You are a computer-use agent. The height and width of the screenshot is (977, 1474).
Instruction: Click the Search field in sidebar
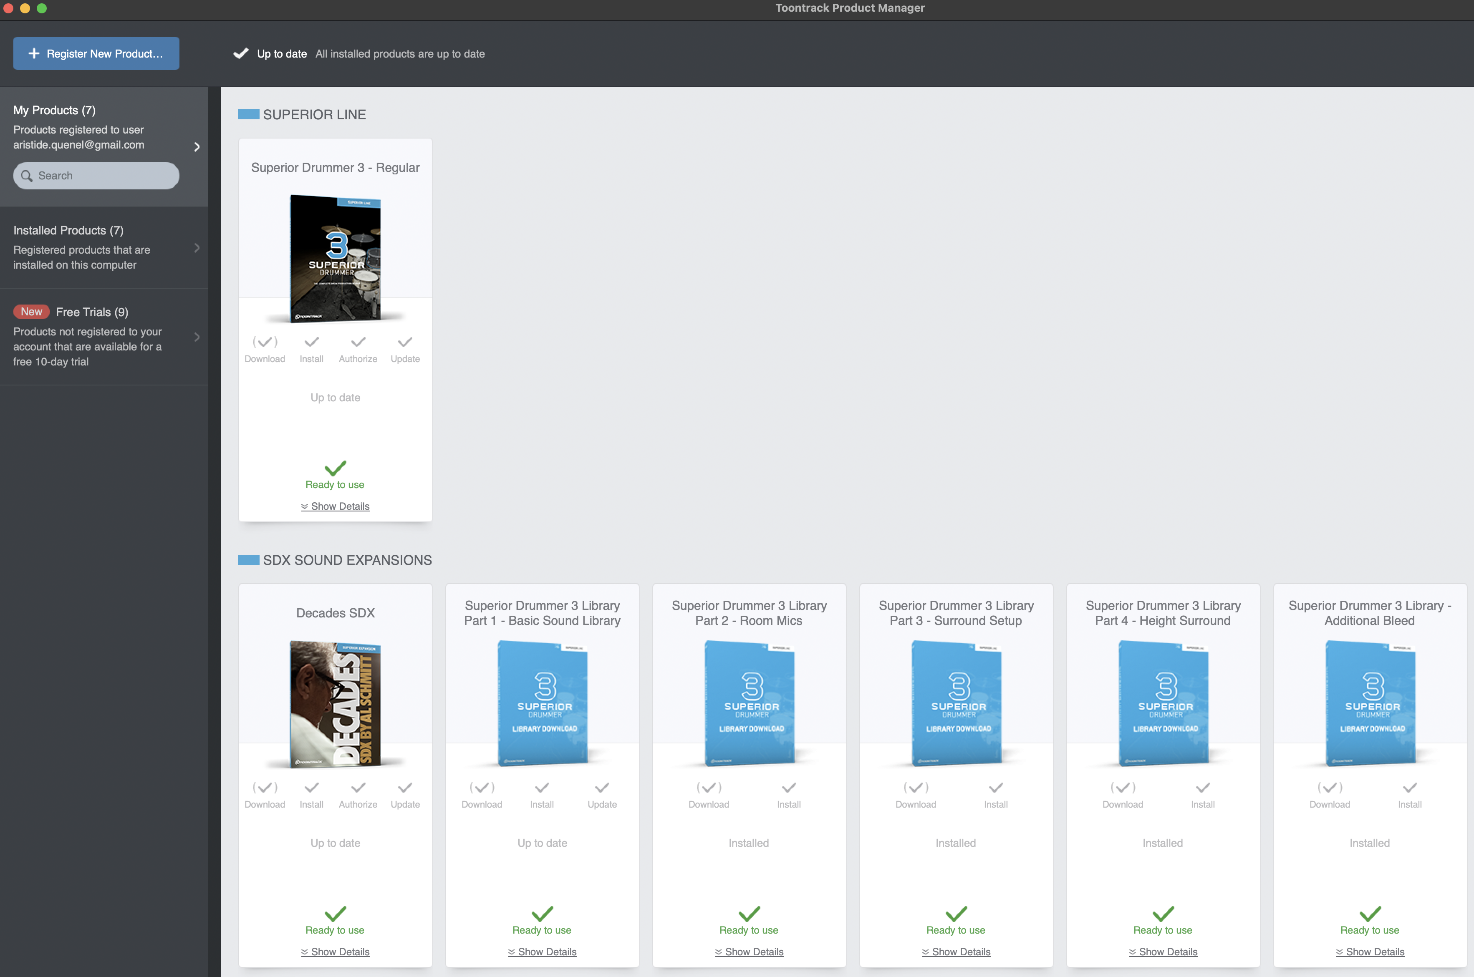96,176
